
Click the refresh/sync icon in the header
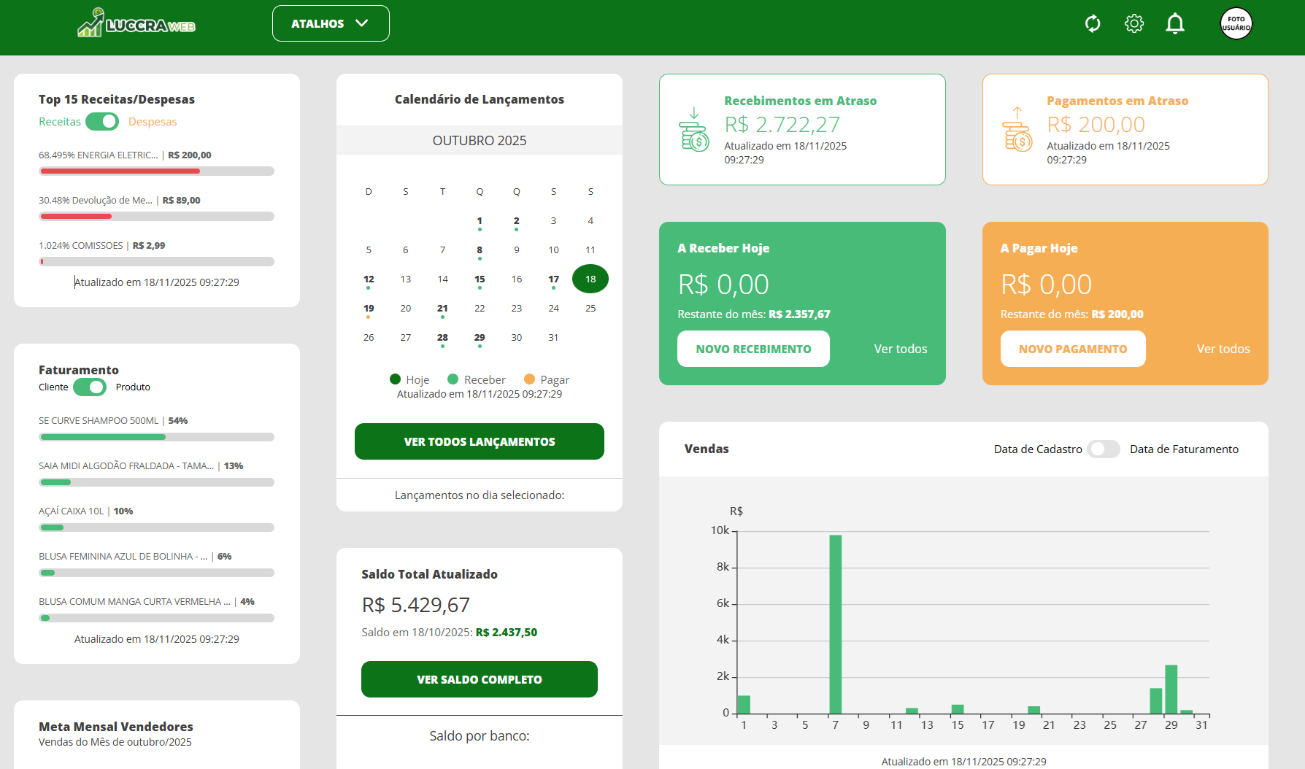point(1093,23)
